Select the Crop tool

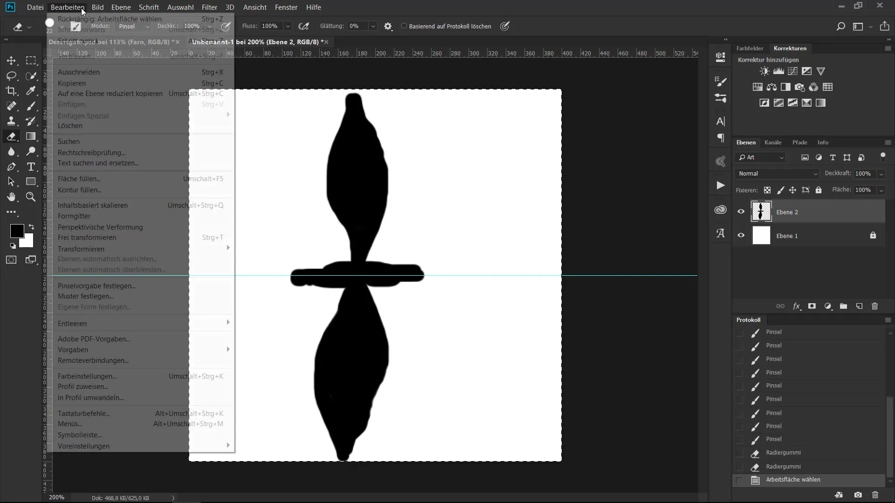(11, 91)
